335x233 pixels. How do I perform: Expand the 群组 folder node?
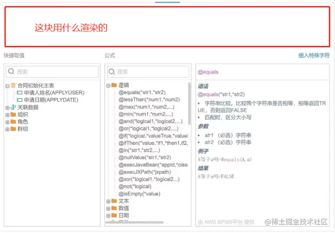8,129
